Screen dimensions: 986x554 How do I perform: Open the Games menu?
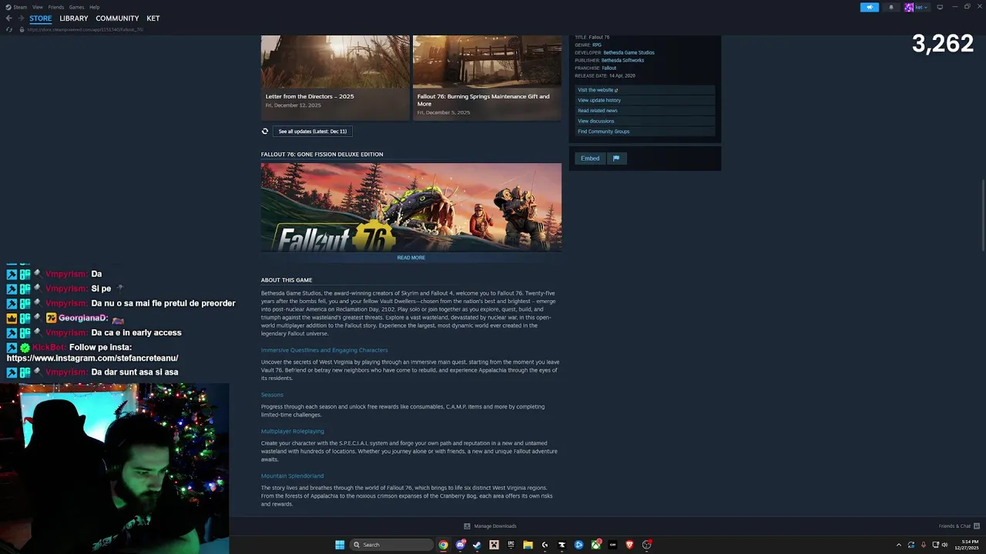76,7
